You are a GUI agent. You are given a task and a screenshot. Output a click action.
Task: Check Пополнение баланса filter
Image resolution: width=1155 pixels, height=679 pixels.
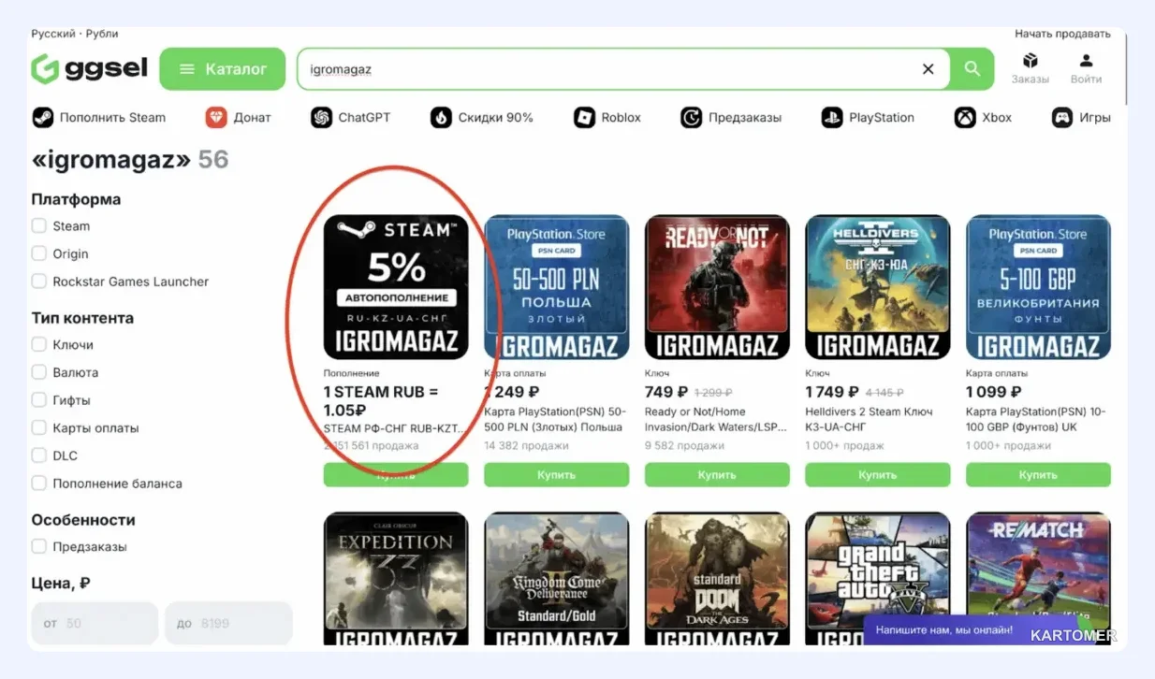[x=39, y=483]
